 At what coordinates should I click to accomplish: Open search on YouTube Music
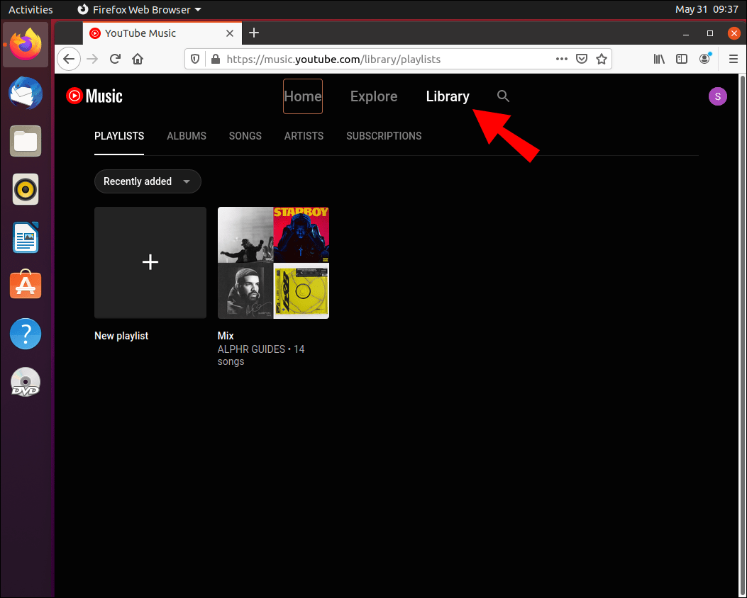click(x=503, y=96)
